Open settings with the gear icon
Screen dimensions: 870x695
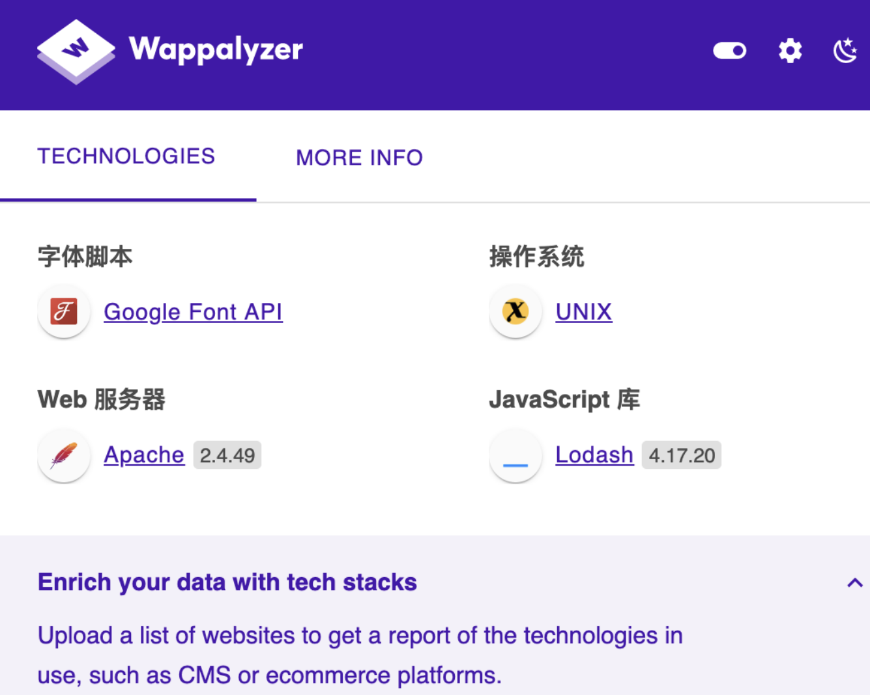coord(790,51)
